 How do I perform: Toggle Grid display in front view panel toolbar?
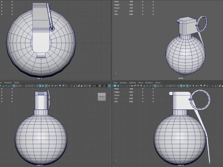pyautogui.click(x=14, y=86)
